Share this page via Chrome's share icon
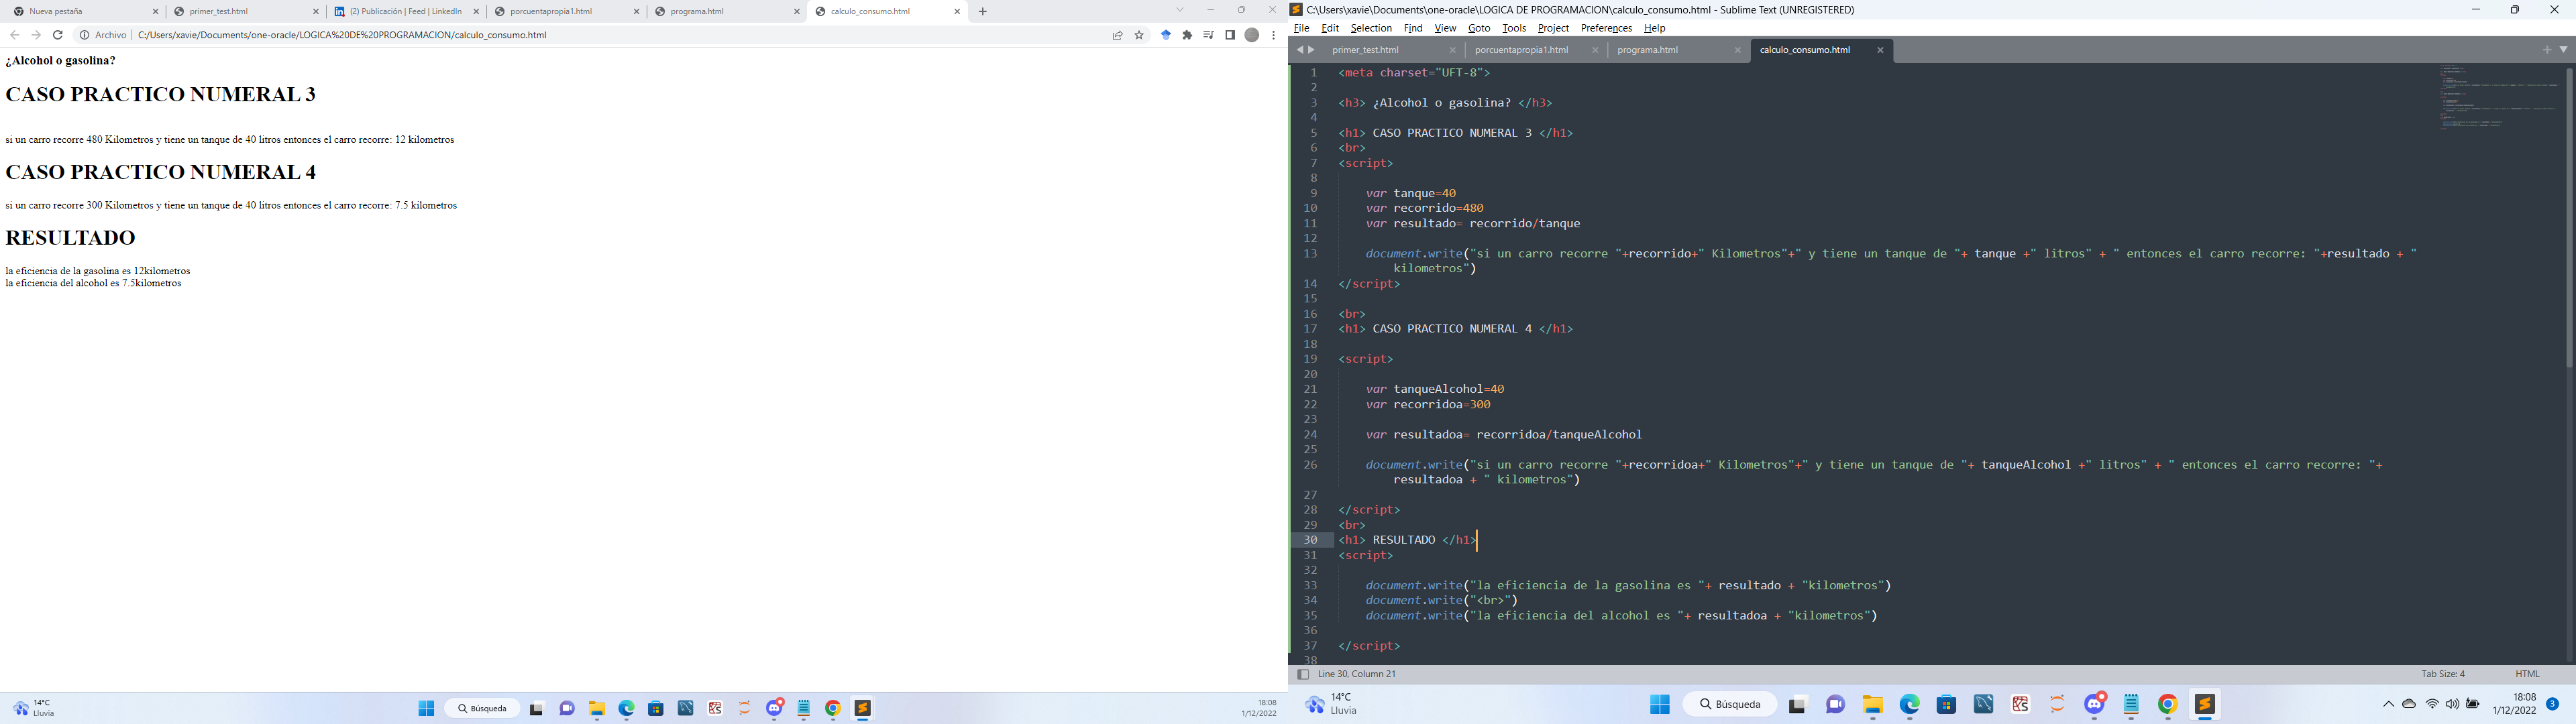Viewport: 2576px width, 724px height. pyautogui.click(x=1117, y=35)
